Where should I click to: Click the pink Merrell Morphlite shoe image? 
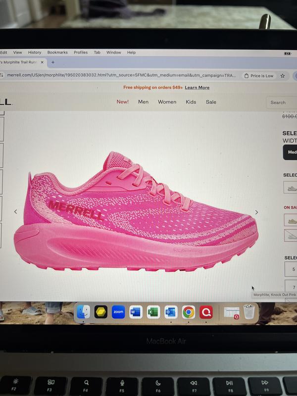pos(136,211)
